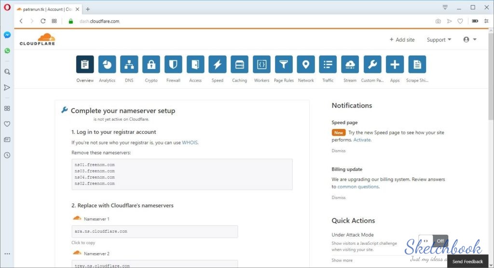Screen dimensions: 494x268
Task: Open the Overview section icon
Action: point(85,64)
